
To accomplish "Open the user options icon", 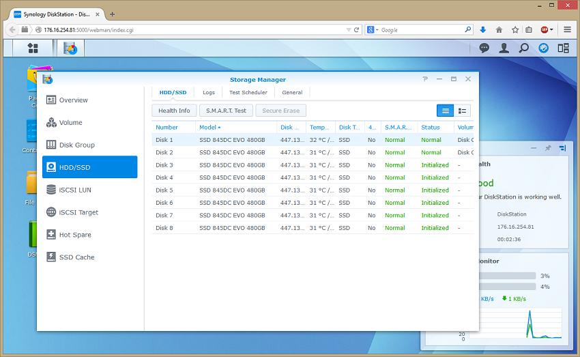I will pyautogui.click(x=504, y=48).
